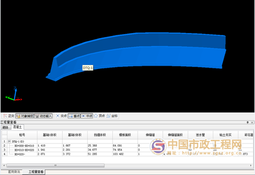255x175 pixels.
Task: Click the horizontal scrollbar right arrow
Action: click(251, 166)
